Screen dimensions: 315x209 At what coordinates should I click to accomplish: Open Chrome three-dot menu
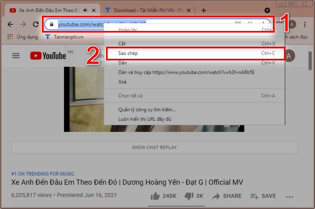(304, 25)
